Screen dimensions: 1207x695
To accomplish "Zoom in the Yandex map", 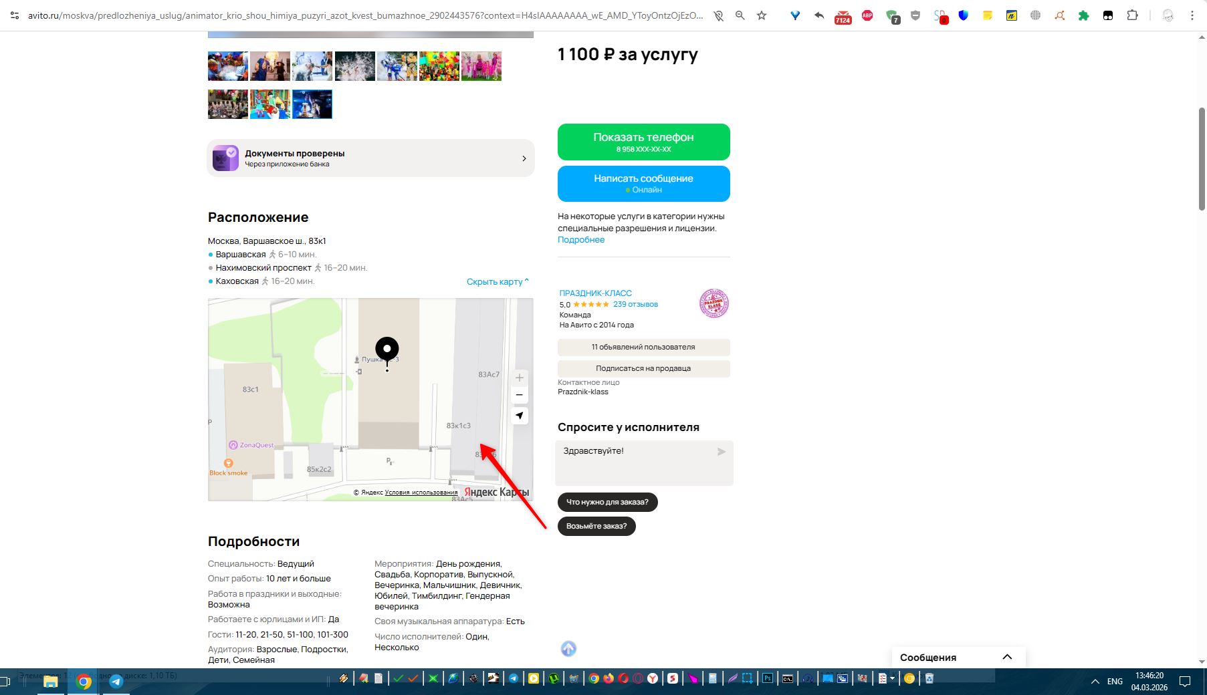I will coord(519,378).
